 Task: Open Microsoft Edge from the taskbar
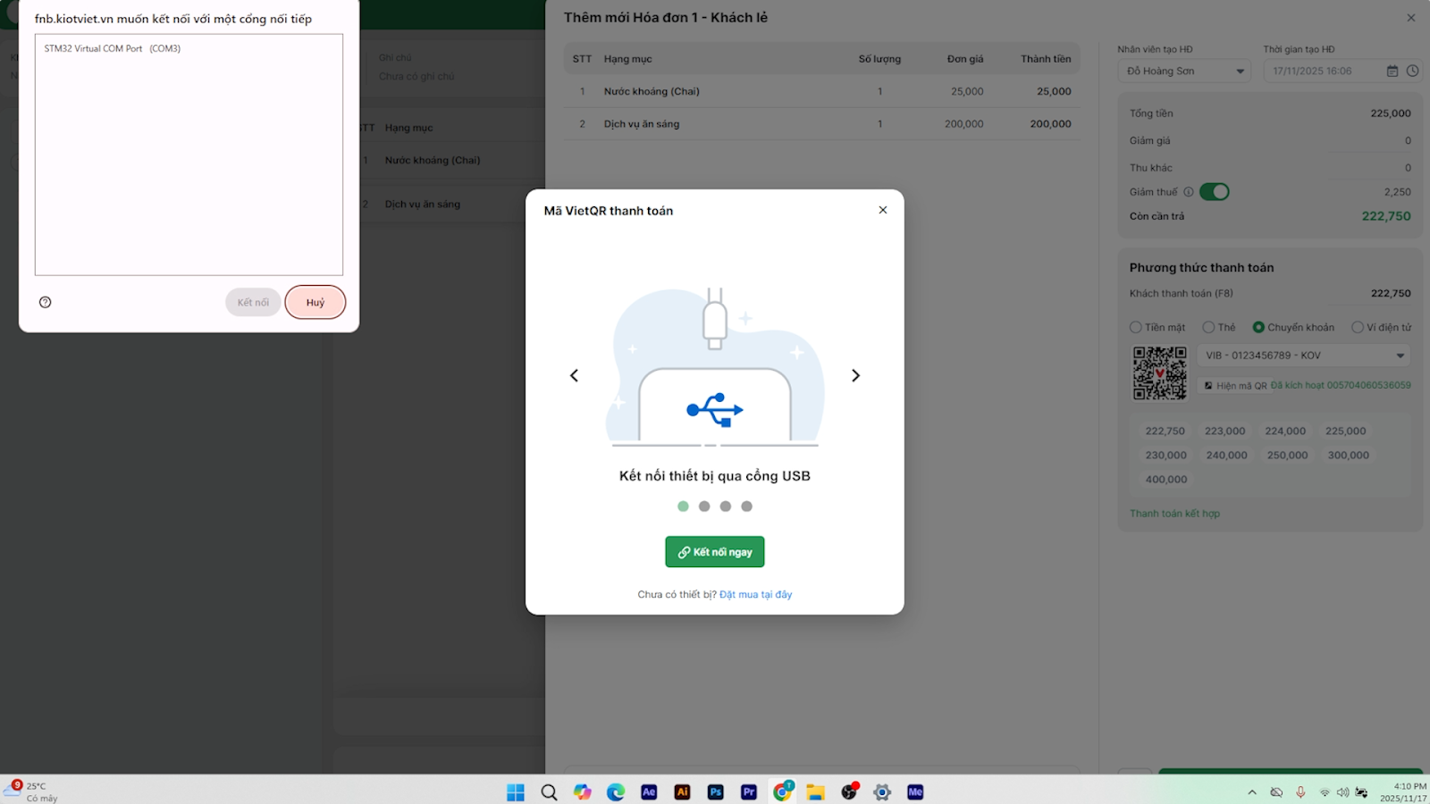click(x=616, y=792)
